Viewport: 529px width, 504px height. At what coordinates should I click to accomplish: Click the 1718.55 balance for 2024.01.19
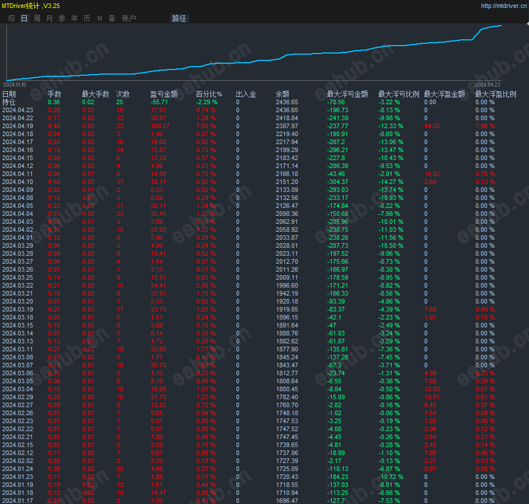[287, 485]
